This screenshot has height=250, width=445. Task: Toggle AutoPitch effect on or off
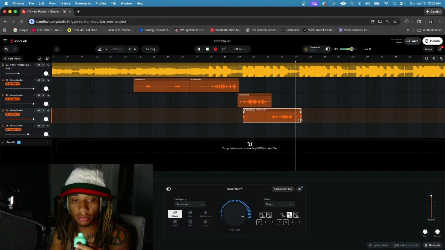click(169, 189)
